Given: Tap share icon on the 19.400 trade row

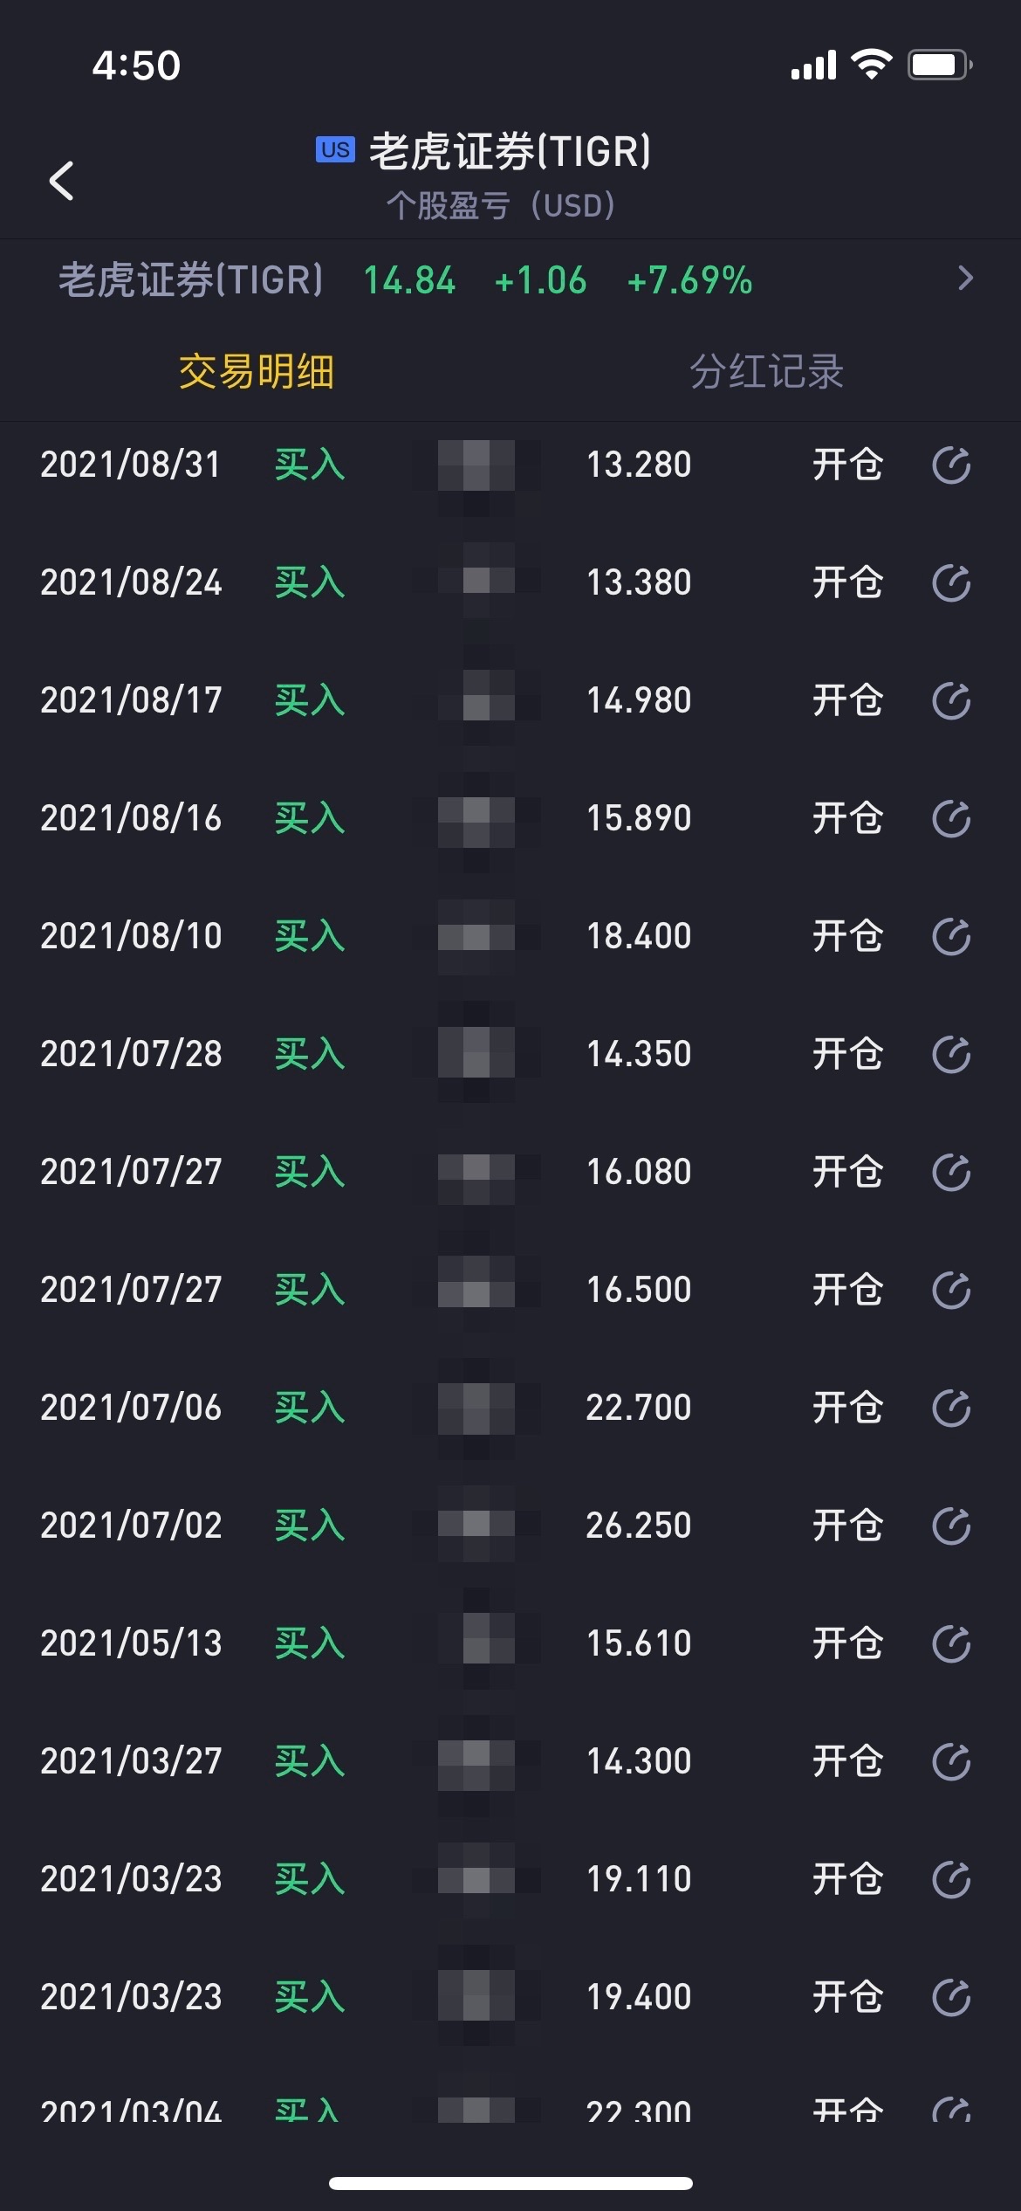Looking at the screenshot, I should [951, 1997].
